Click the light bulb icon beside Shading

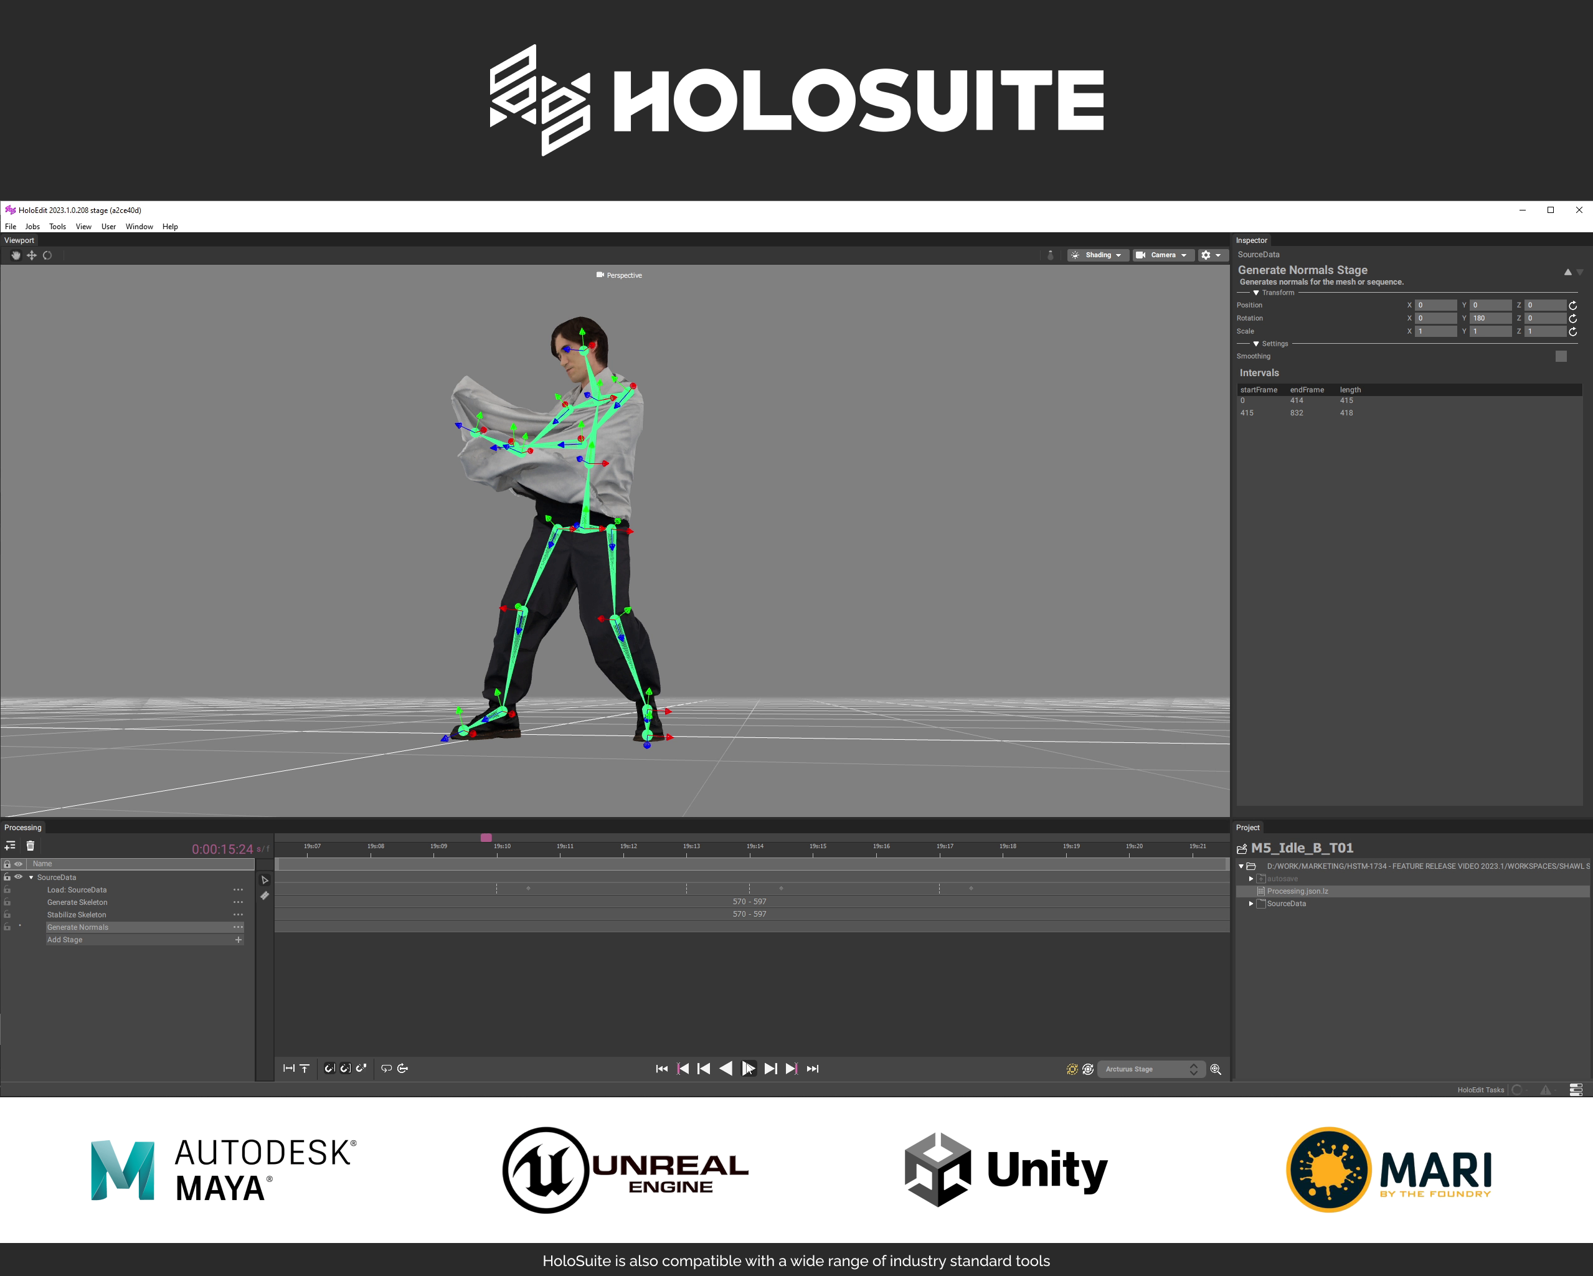[1051, 255]
